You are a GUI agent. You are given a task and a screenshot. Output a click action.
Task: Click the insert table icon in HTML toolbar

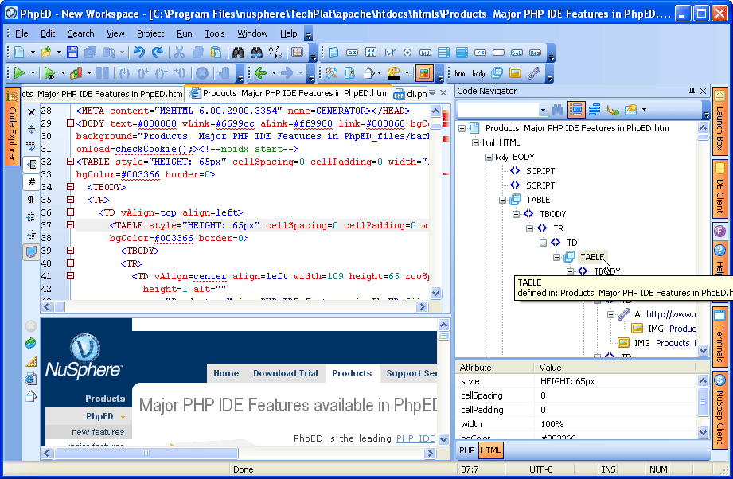click(497, 73)
